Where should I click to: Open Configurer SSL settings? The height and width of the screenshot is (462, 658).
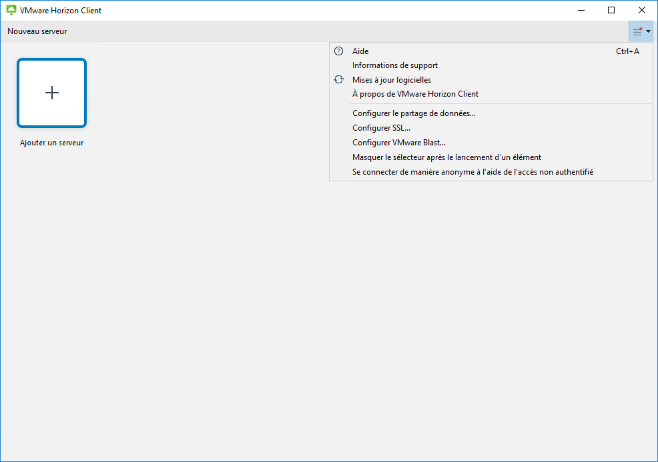[x=491, y=128]
